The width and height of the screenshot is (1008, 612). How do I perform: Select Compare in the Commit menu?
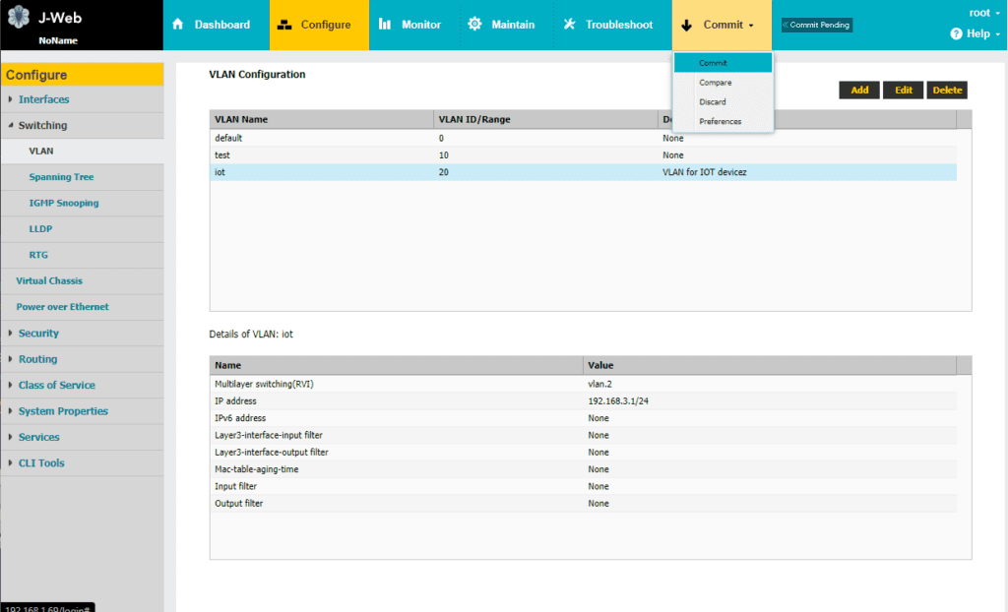tap(723, 83)
